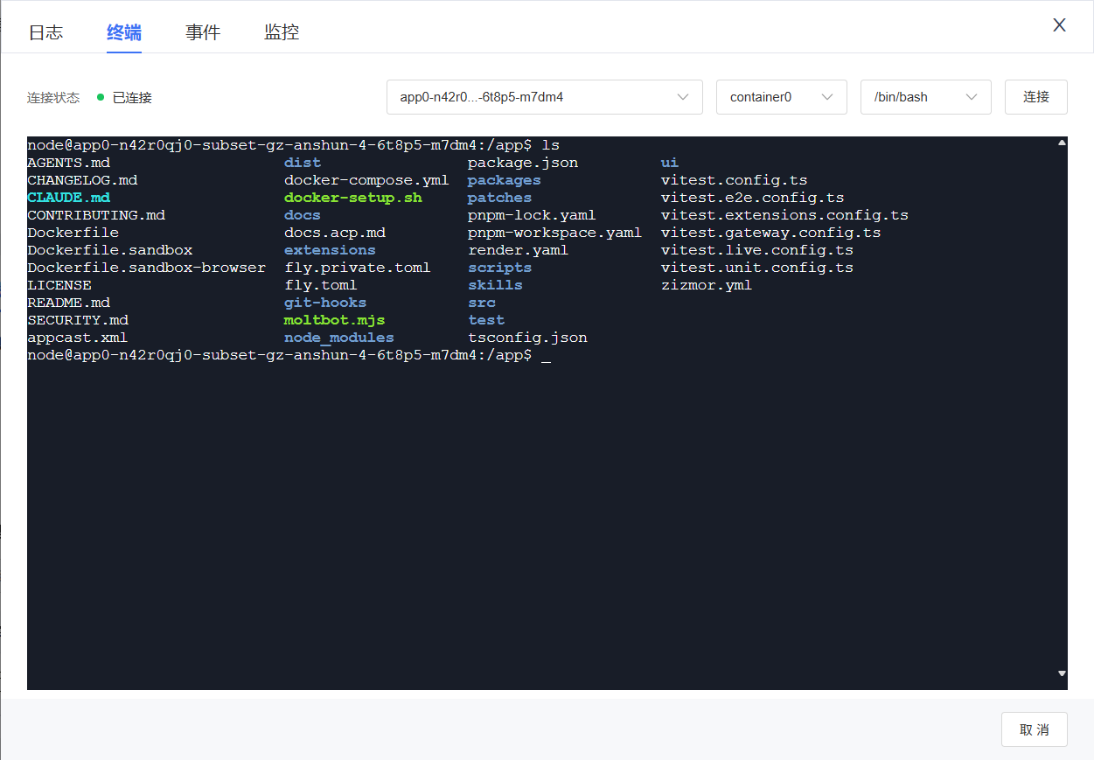The image size is (1094, 760).
Task: Click the container0 dropdown chevron
Action: pyautogui.click(x=827, y=97)
